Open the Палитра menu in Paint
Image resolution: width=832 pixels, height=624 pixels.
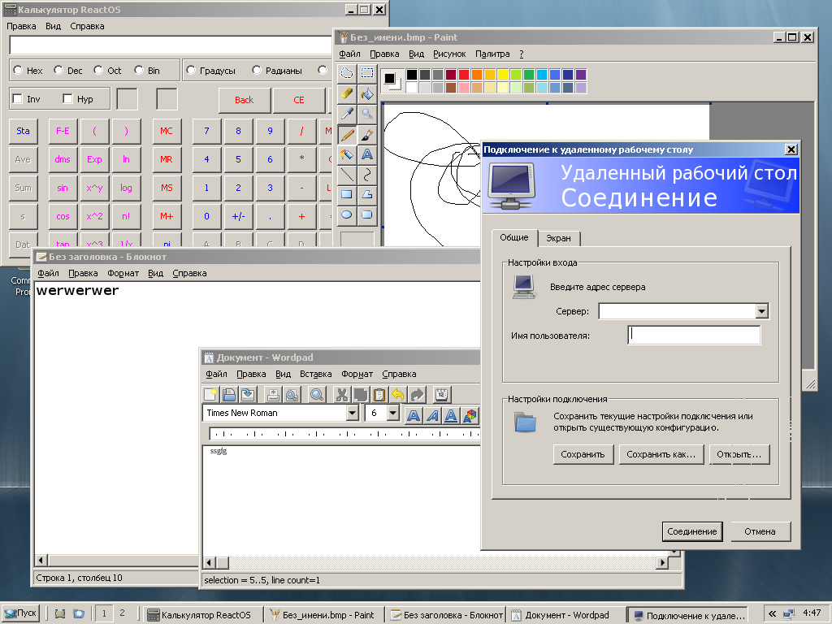[x=492, y=54]
